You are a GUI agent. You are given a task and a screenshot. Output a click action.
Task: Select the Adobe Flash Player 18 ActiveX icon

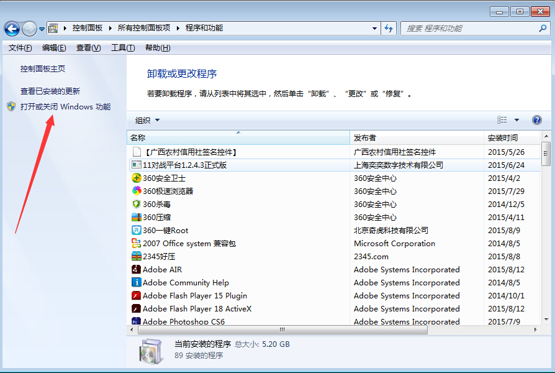137,309
